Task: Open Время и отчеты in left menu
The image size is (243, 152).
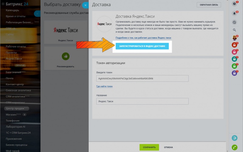Action: (x=15, y=16)
